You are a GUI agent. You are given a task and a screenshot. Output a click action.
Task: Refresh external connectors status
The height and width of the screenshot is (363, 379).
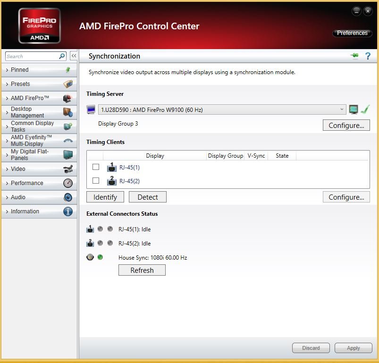(x=142, y=270)
